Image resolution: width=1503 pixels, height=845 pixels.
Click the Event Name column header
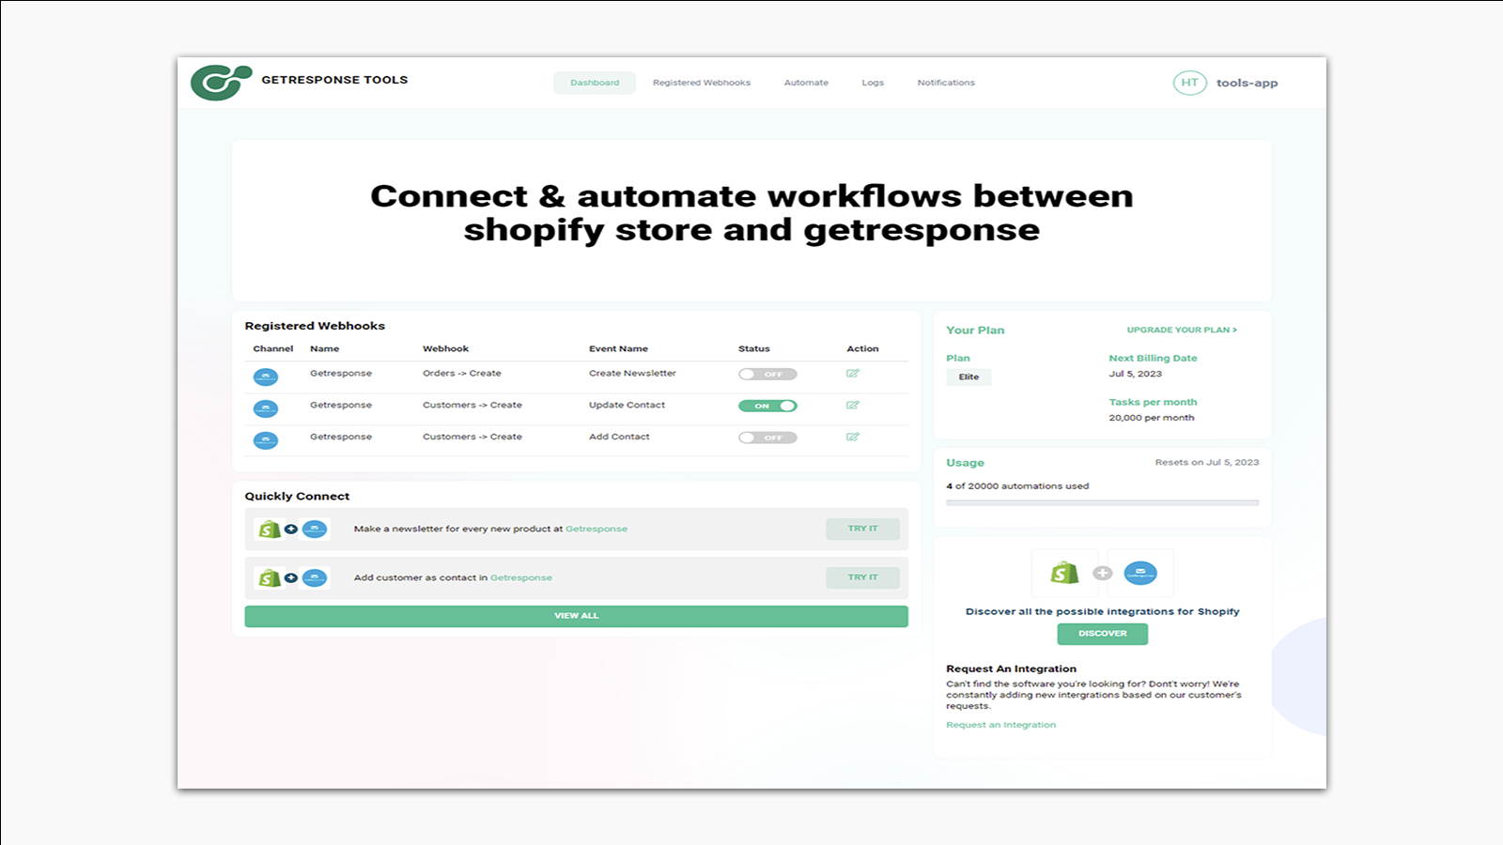[x=618, y=349]
